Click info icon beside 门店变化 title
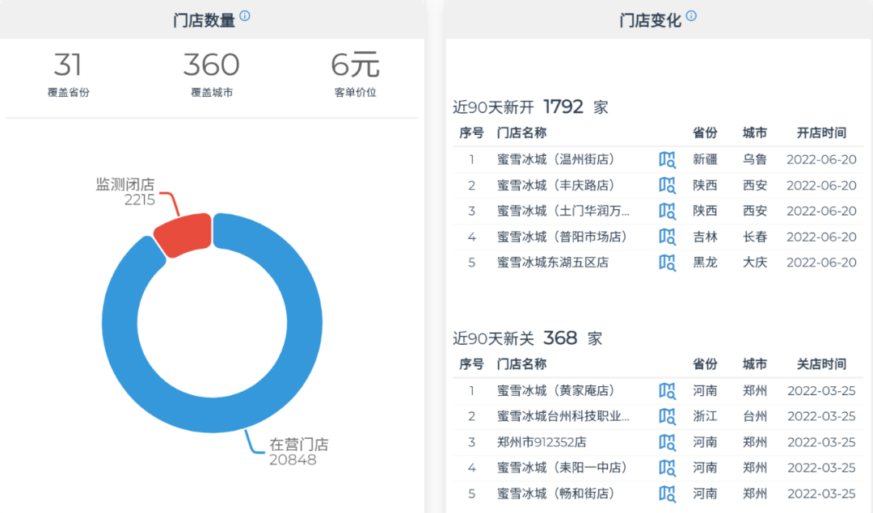This screenshot has width=873, height=513. (691, 16)
